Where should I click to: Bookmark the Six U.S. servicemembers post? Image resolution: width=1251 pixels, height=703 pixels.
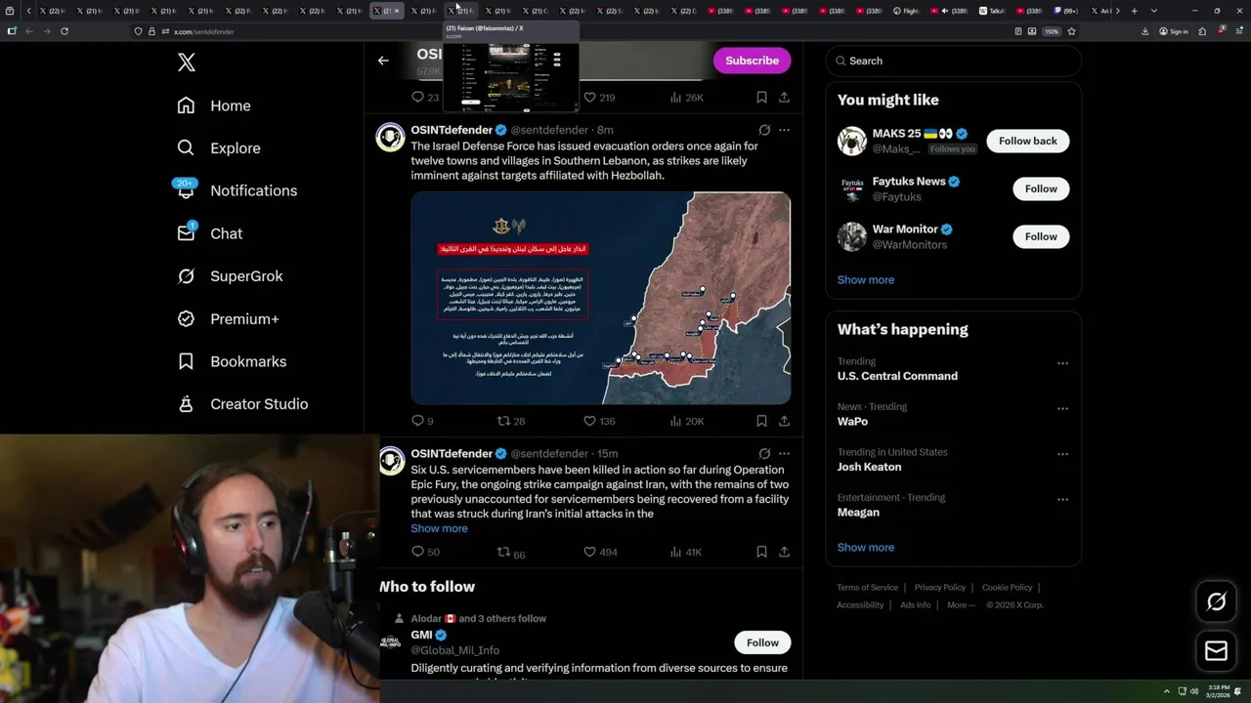click(761, 552)
